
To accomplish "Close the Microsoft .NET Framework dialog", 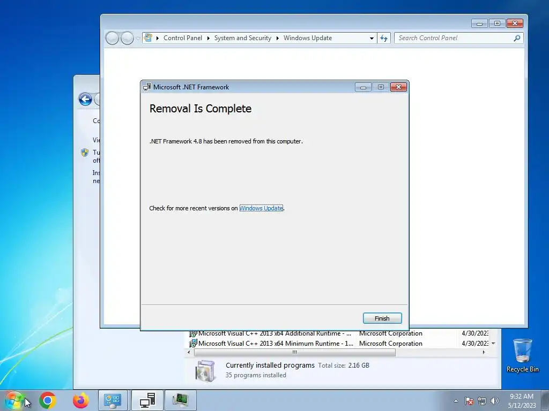I will (398, 87).
